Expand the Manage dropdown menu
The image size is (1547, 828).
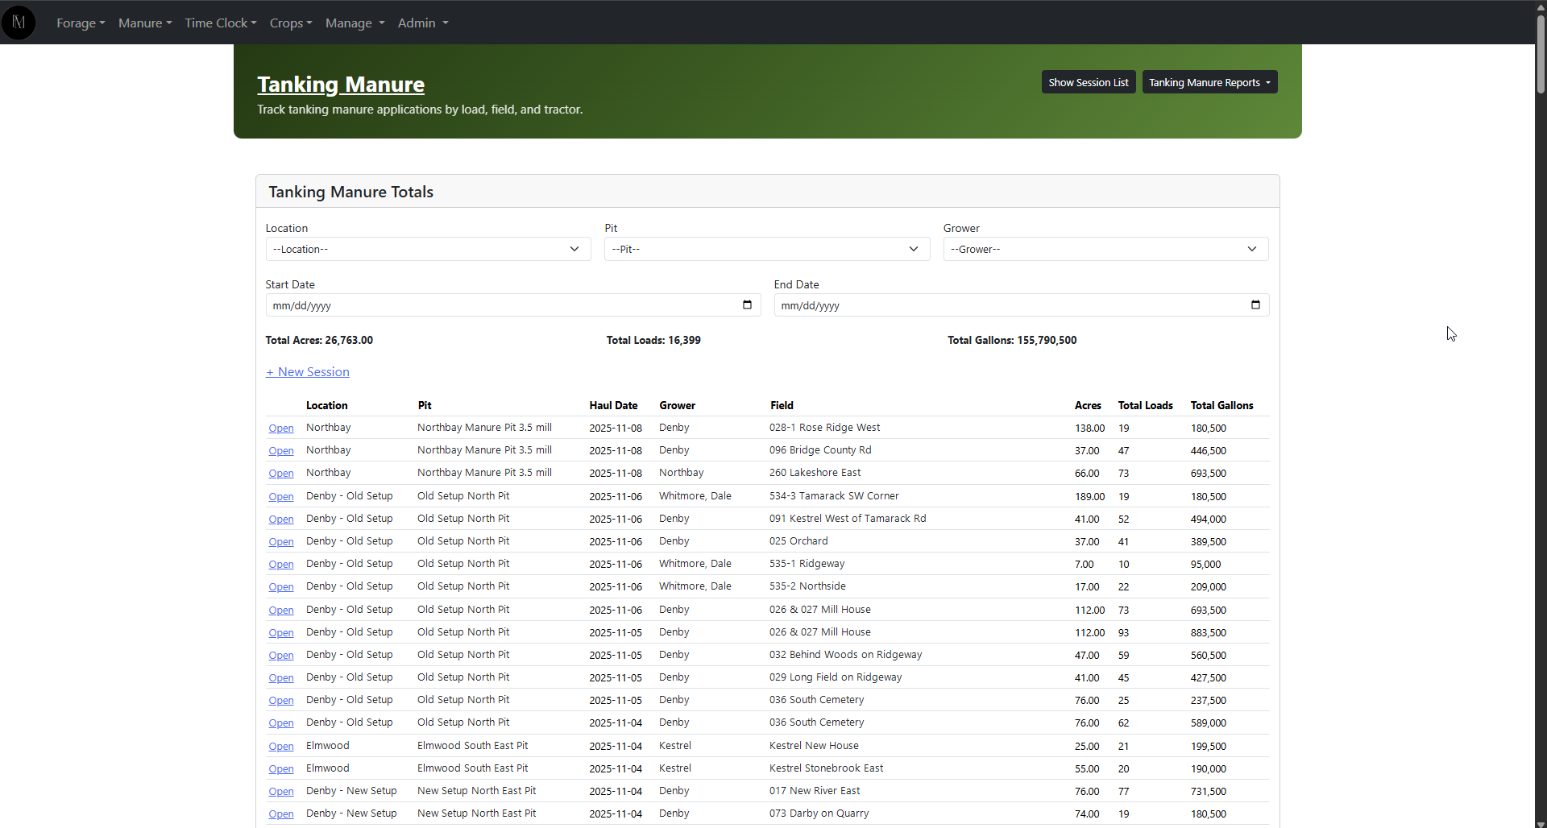[355, 23]
